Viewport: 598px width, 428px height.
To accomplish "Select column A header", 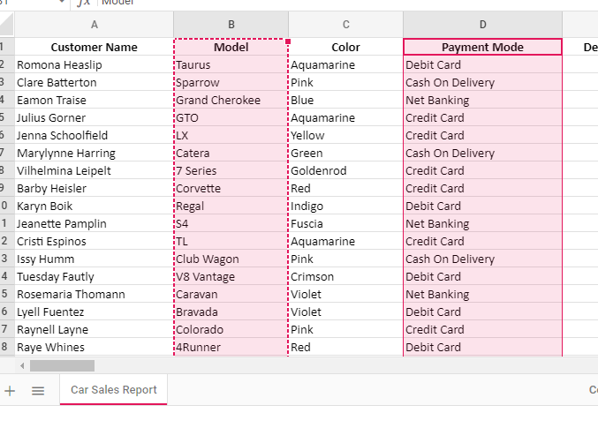I will pyautogui.click(x=95, y=25).
